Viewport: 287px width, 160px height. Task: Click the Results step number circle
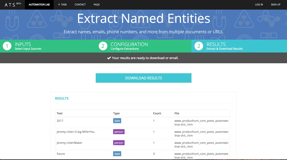199,46
